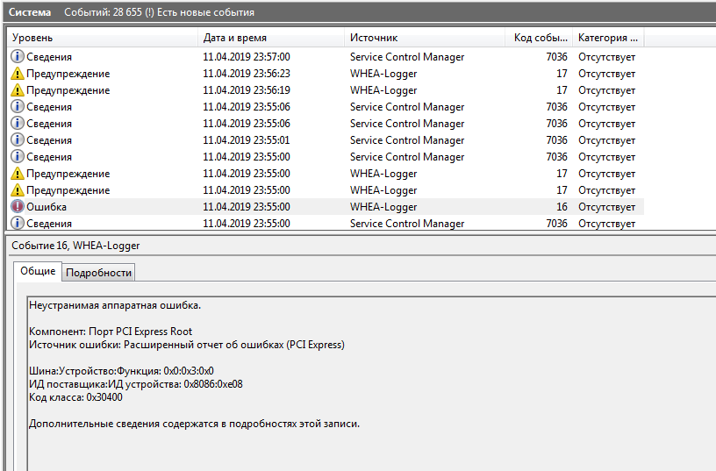Click the warning icon of the 23:56:19 event
The height and width of the screenshot is (471, 716).
pos(17,90)
